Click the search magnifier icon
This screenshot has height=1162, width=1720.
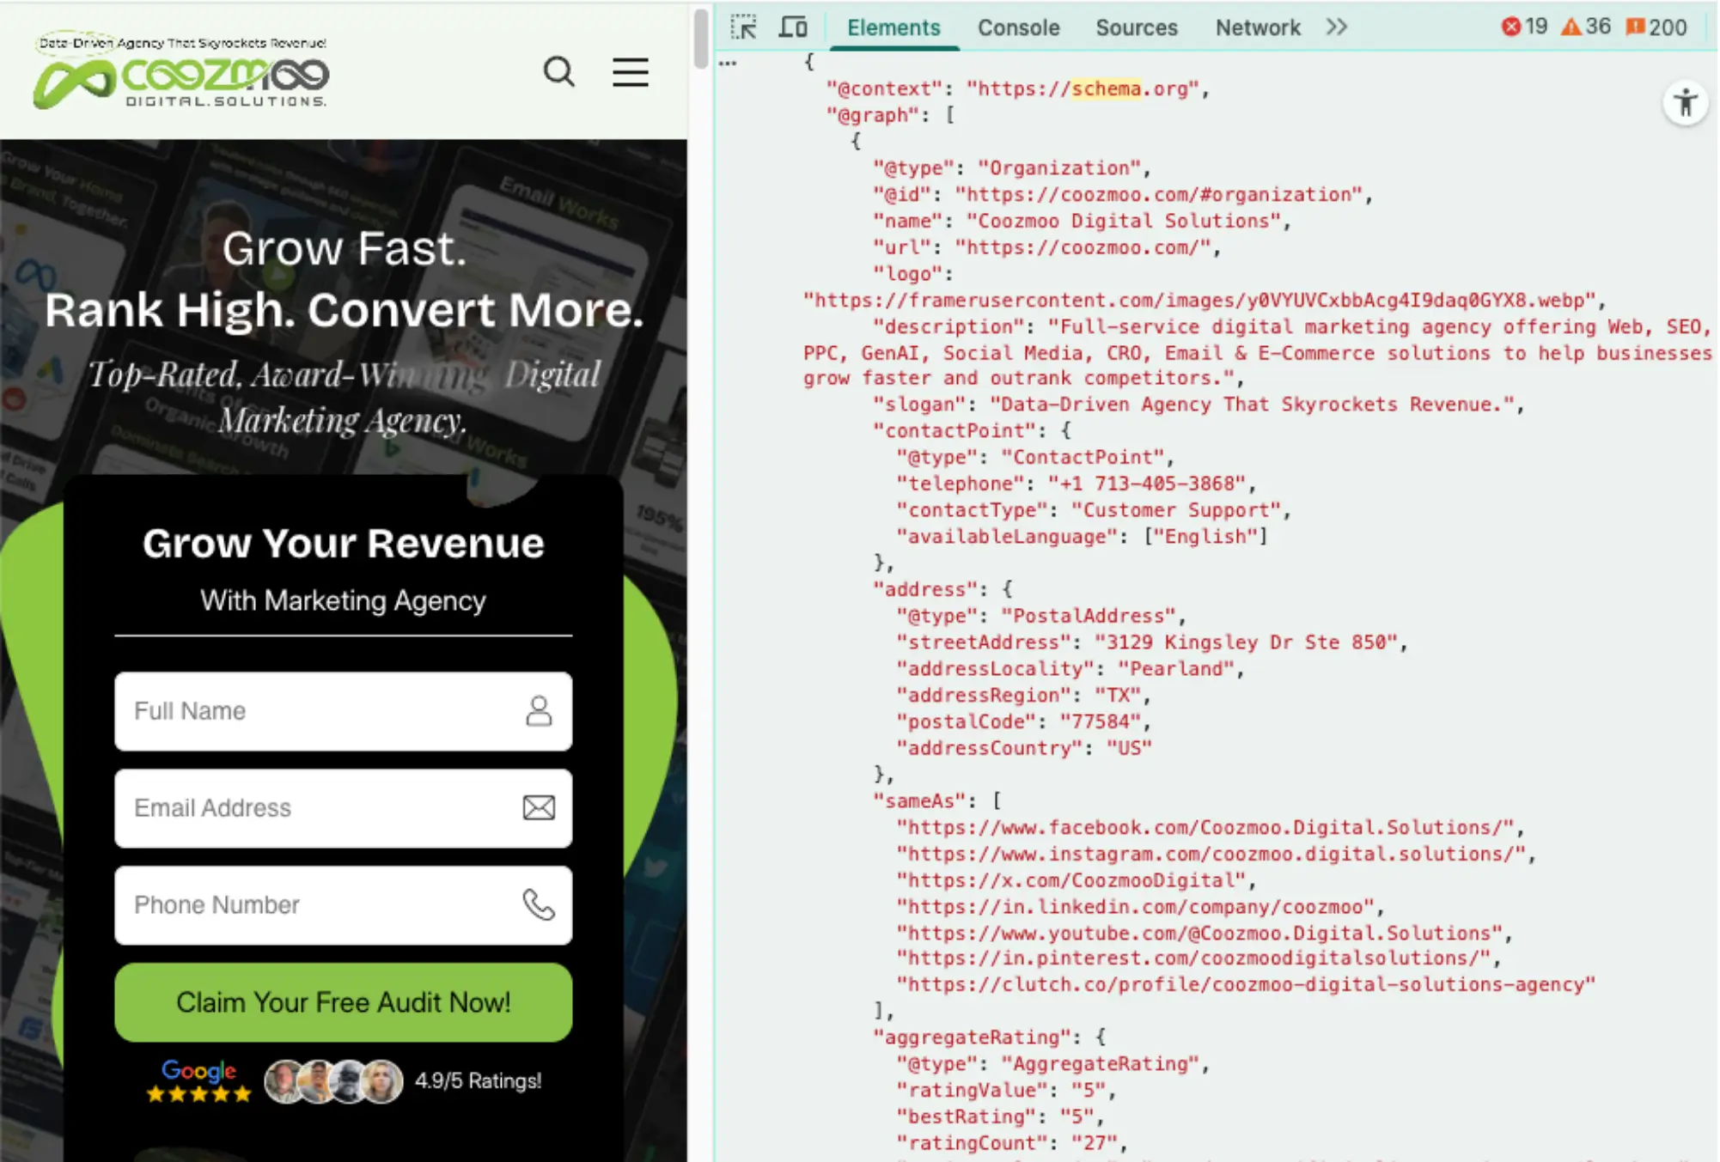click(x=558, y=72)
